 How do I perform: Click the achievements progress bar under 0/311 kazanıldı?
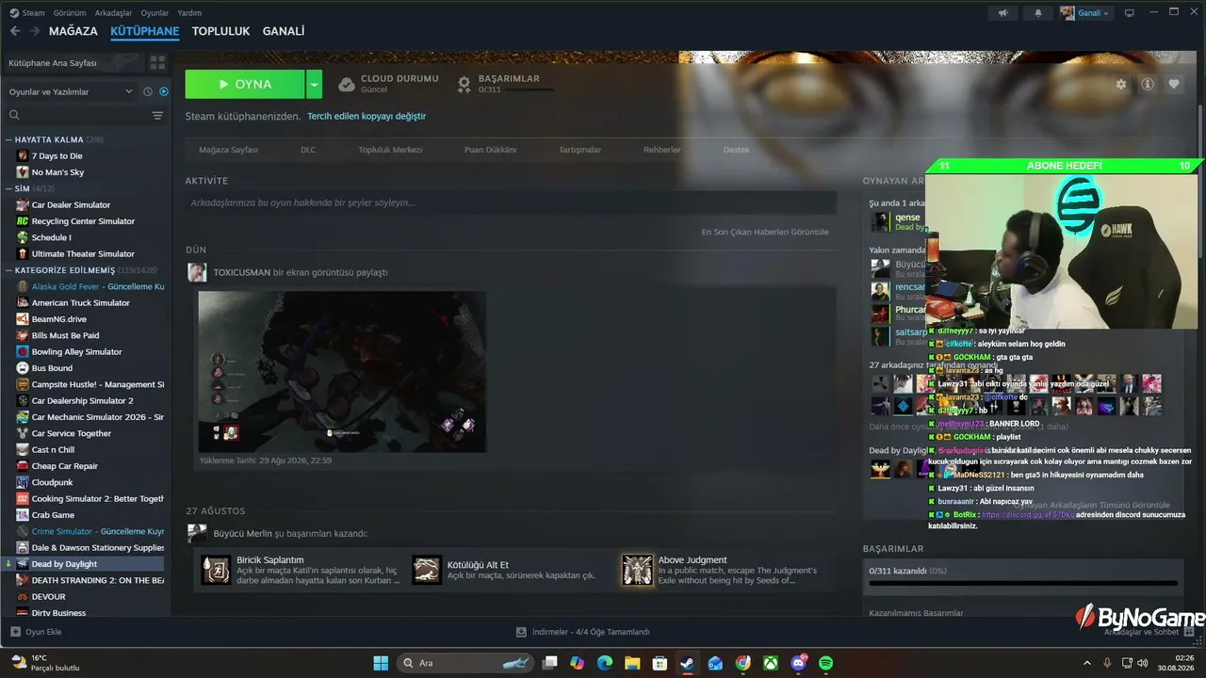1023,584
